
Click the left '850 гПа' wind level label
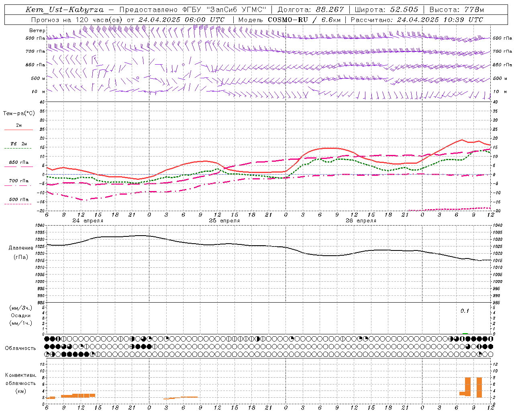click(35, 65)
